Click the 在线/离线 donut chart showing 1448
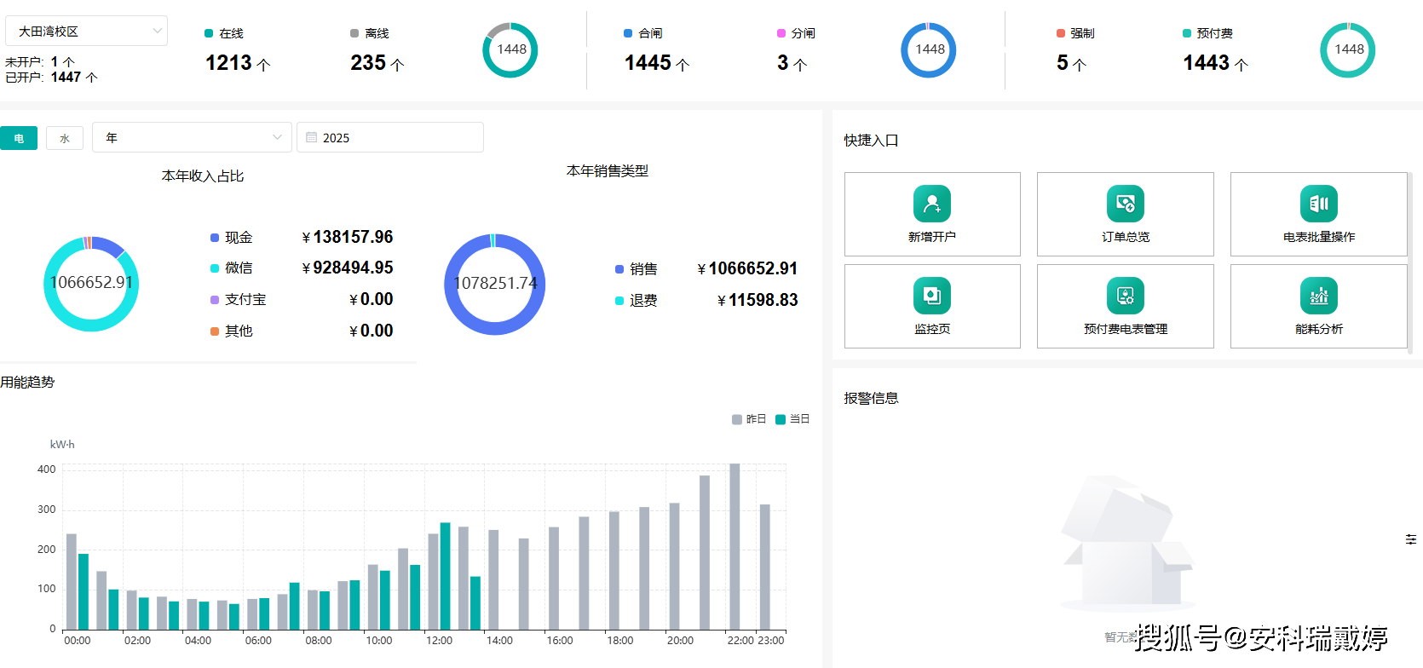Viewport: 1423px width, 668px height. [x=510, y=50]
